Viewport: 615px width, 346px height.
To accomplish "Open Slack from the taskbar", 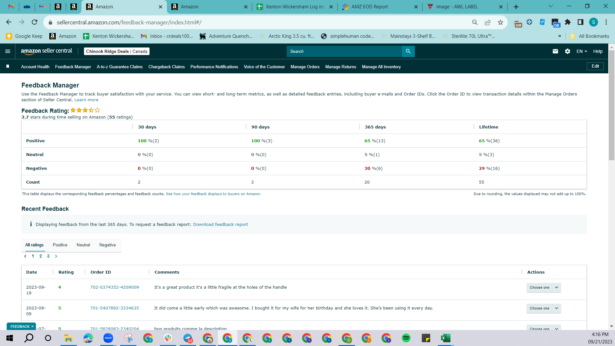I will point(168,338).
